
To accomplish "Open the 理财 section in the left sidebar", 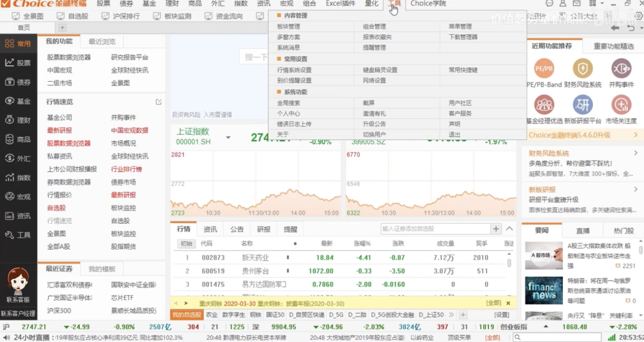I will [18, 120].
